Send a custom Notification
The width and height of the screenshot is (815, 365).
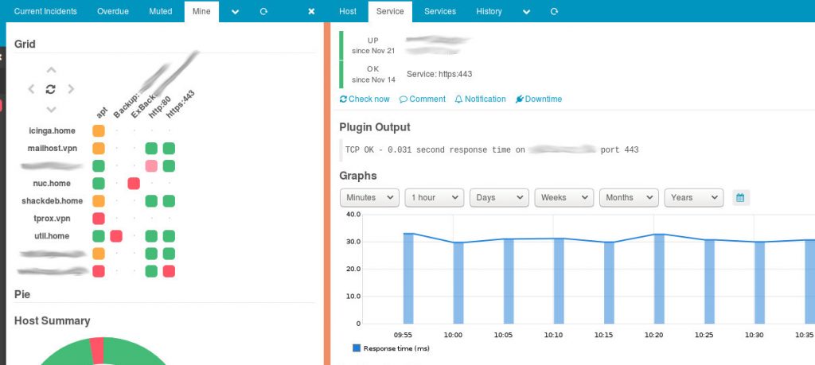[480, 99]
